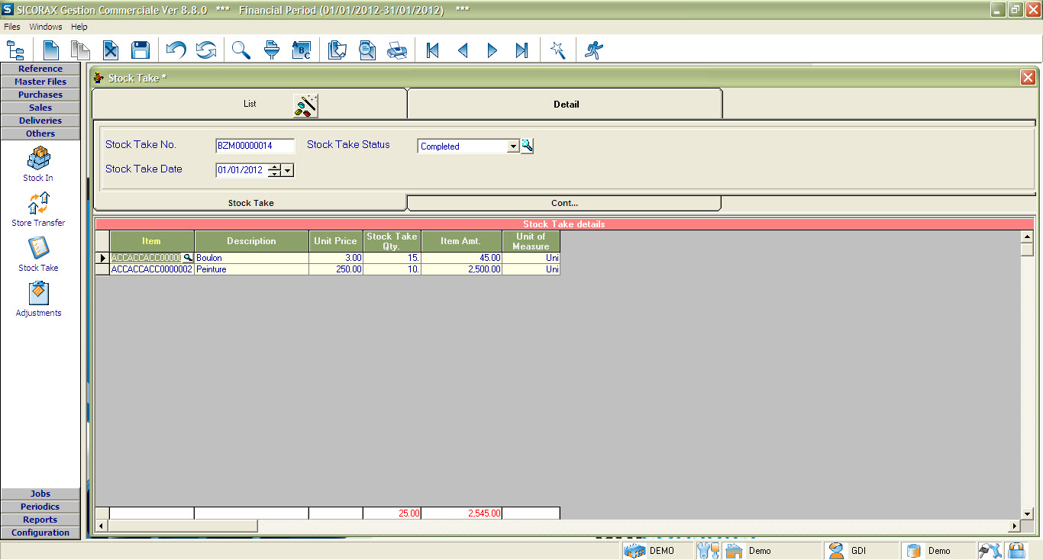Open Stock In from the sidebar
Screen dimensions: 1043x560
38,164
